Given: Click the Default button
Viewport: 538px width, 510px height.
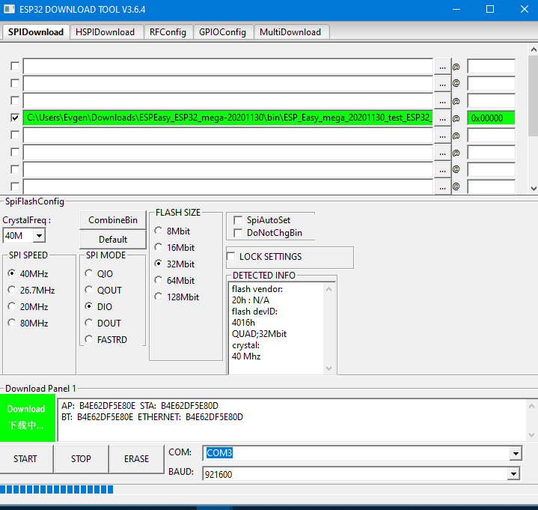Looking at the screenshot, I should pos(113,240).
